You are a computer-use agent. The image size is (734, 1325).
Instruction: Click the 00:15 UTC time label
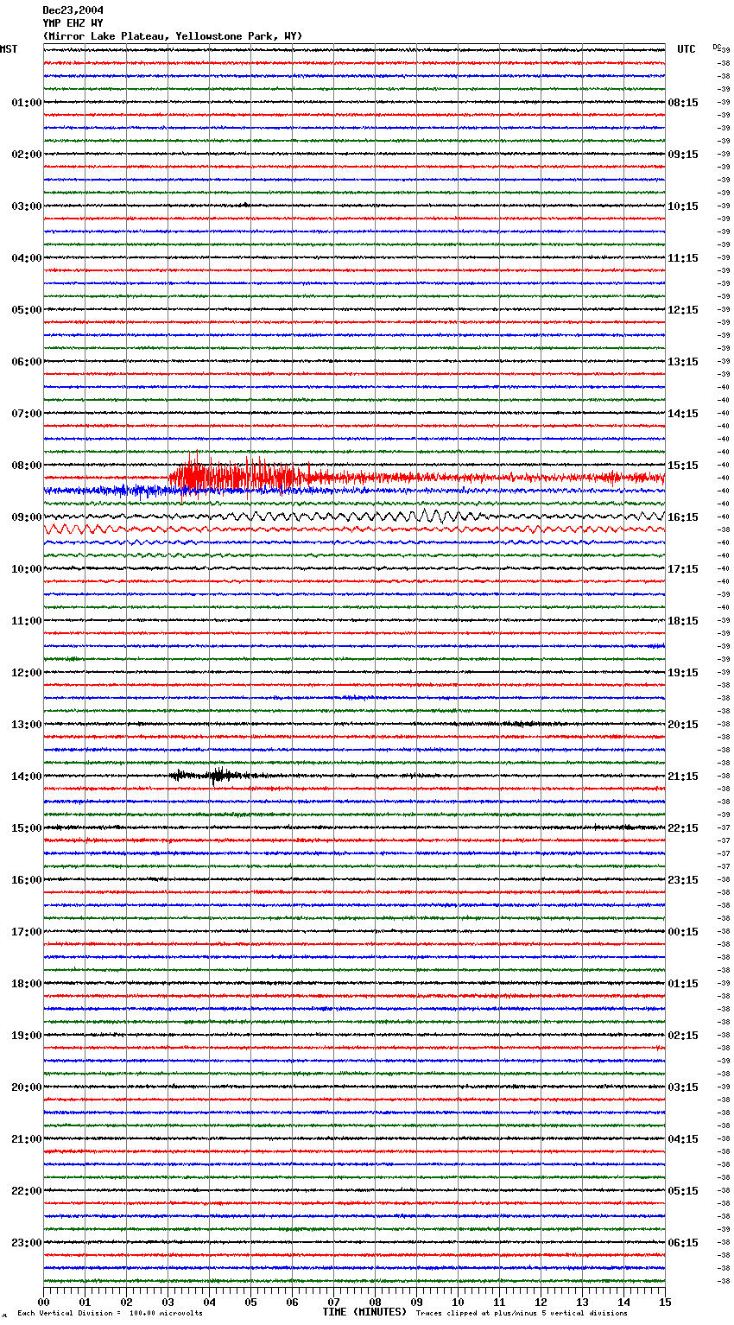pyautogui.click(x=683, y=932)
